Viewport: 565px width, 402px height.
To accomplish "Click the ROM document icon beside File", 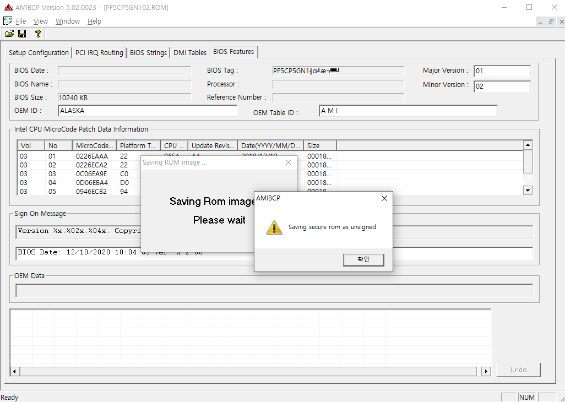I will point(8,21).
